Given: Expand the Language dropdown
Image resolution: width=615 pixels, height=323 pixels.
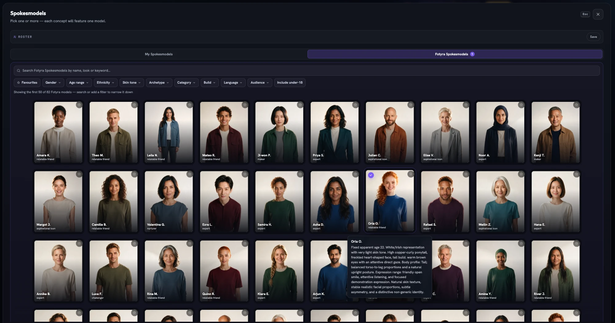Looking at the screenshot, I should pos(233,82).
